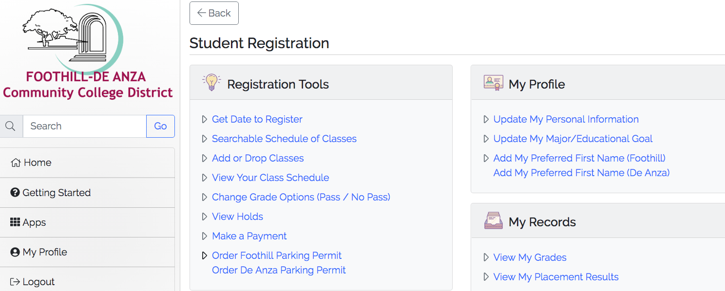The image size is (725, 291).
Task: Open the Searchable Schedule of Classes link
Action: 284,138
